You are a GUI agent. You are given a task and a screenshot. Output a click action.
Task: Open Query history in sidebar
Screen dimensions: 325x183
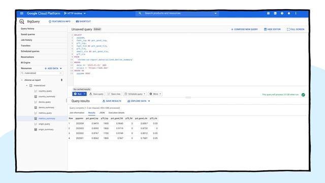pyautogui.click(x=27, y=28)
